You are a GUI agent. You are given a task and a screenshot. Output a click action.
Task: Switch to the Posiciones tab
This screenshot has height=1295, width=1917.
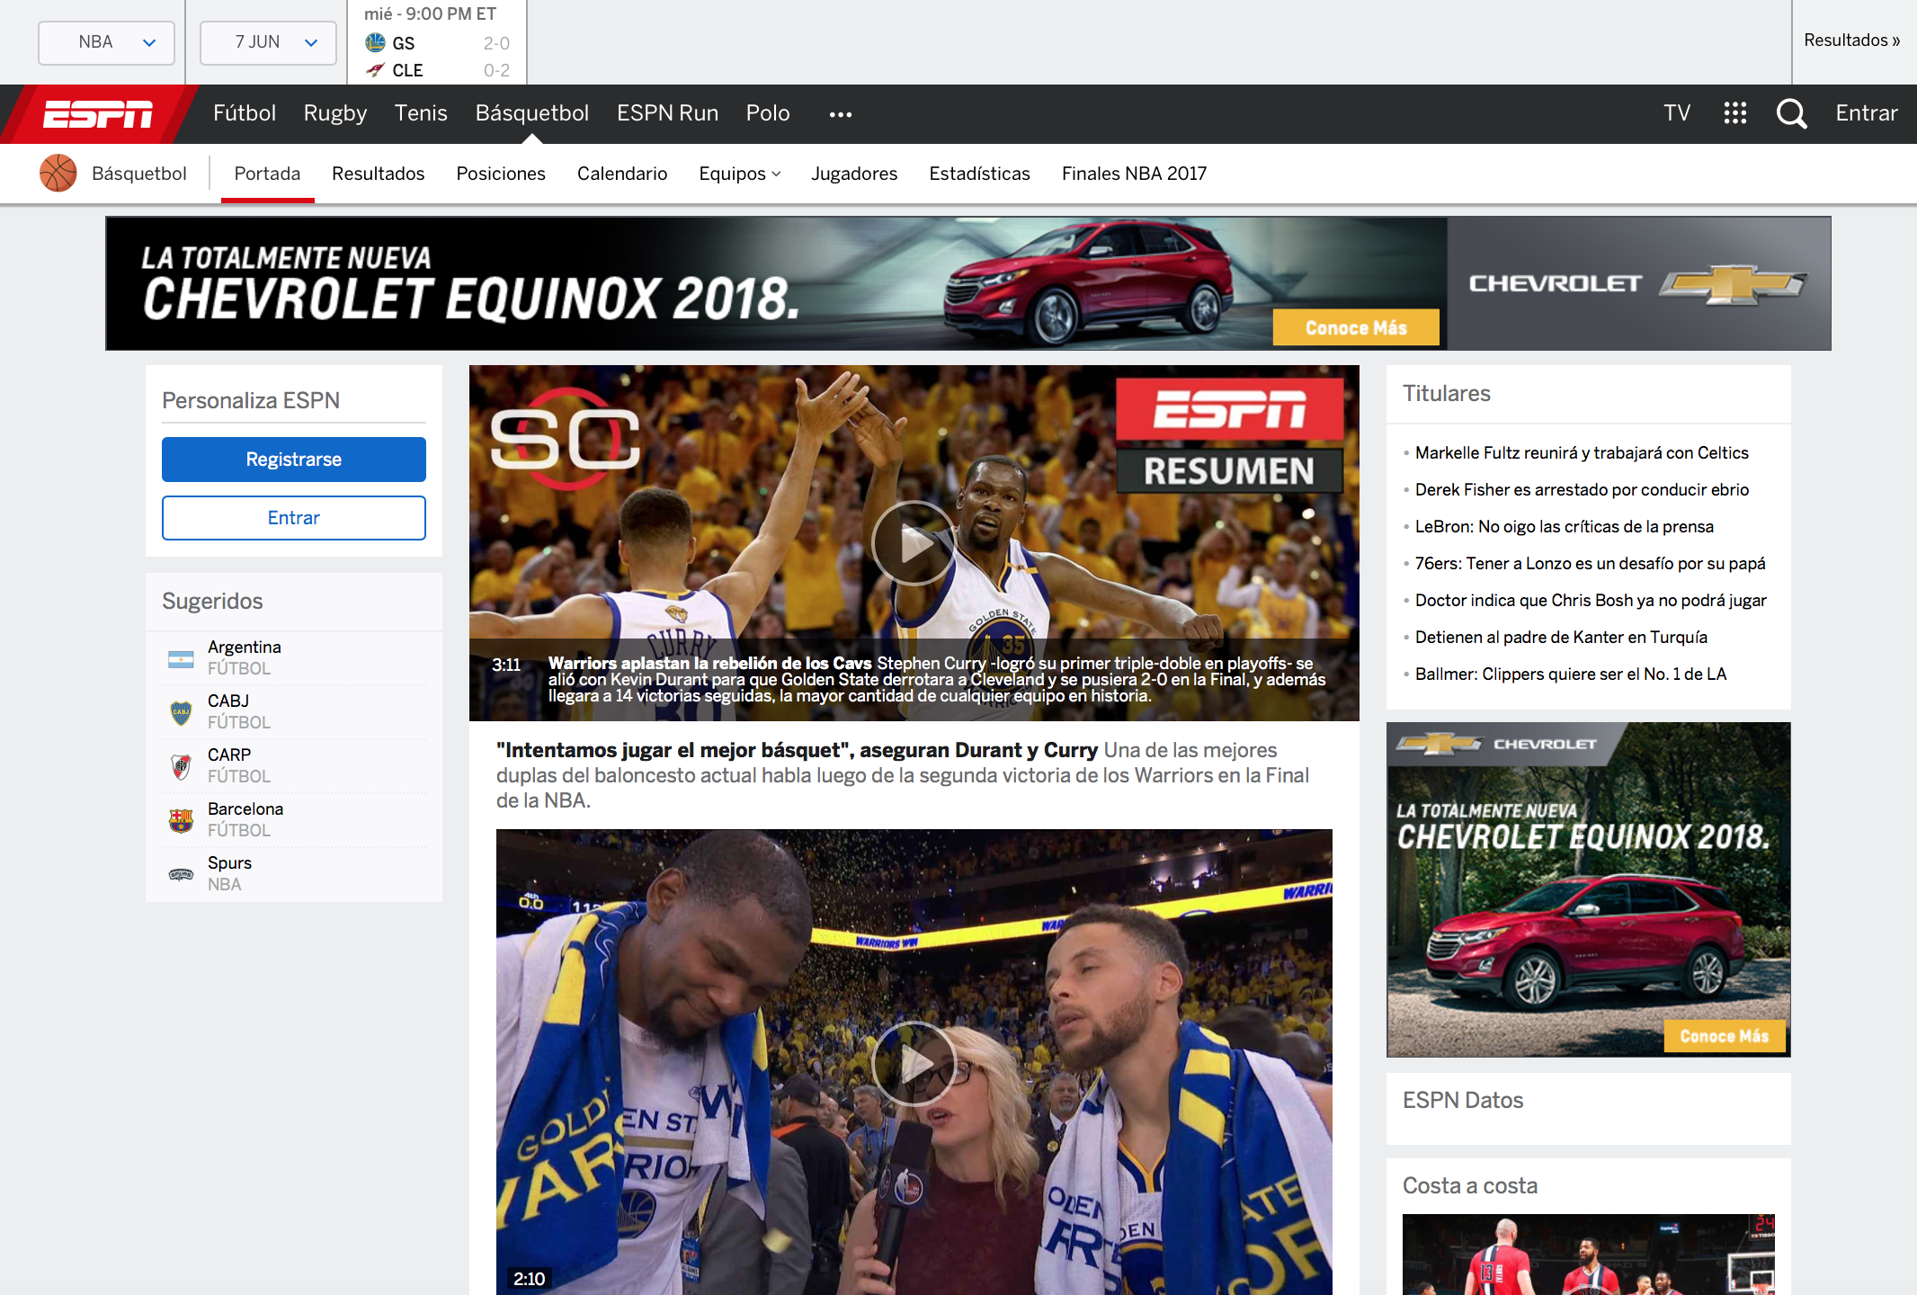point(501,174)
